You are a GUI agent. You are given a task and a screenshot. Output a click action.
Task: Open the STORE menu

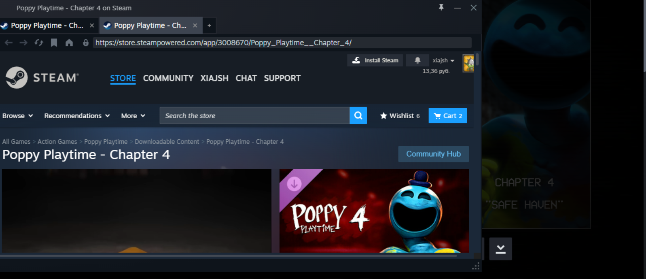123,78
